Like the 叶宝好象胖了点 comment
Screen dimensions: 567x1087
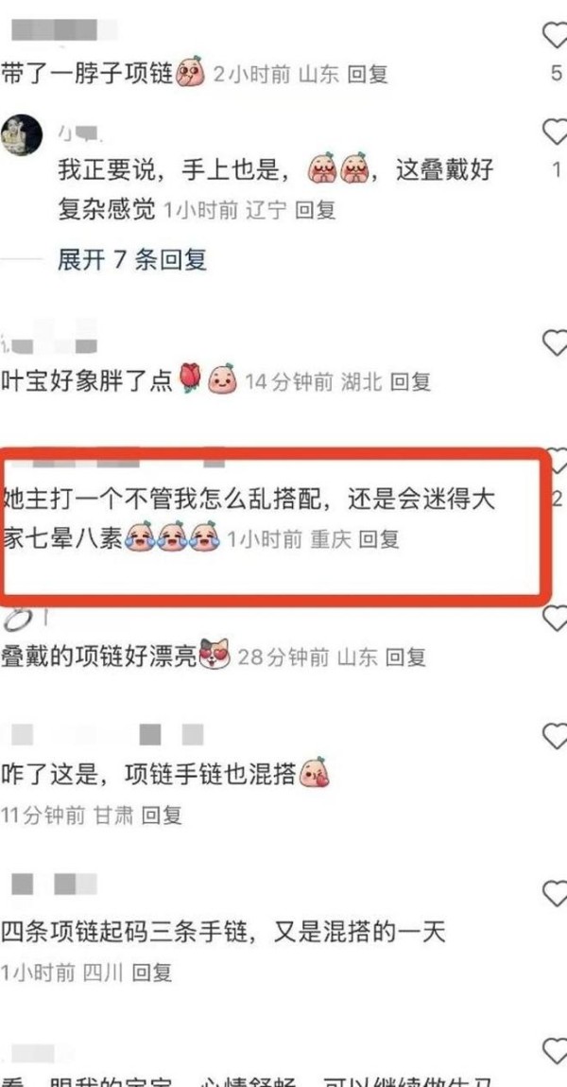point(556,342)
